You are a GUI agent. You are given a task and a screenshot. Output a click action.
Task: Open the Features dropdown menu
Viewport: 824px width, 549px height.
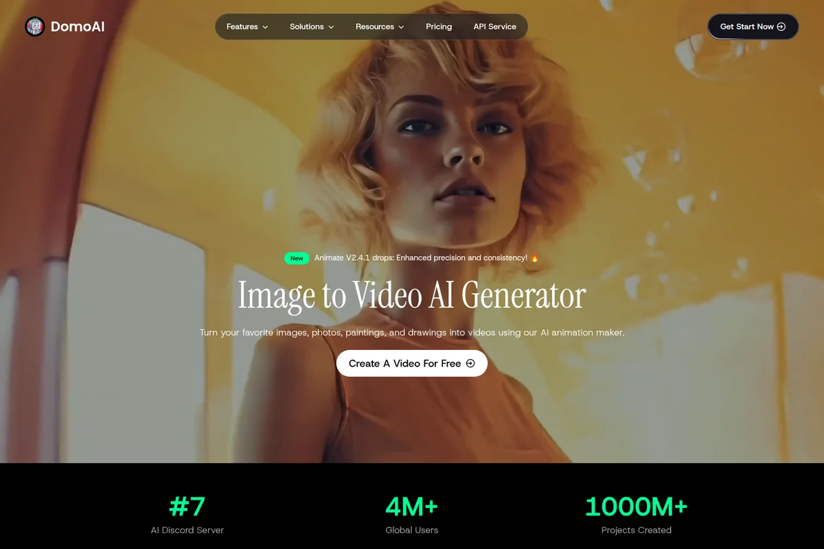(x=246, y=26)
